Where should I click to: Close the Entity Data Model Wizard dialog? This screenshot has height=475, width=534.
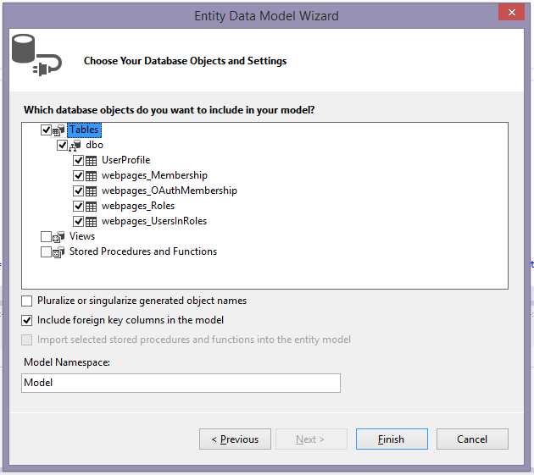pos(511,13)
